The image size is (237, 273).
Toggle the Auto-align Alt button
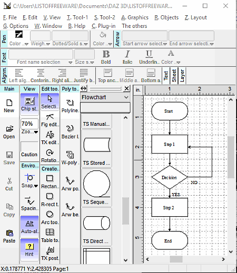click(29, 227)
